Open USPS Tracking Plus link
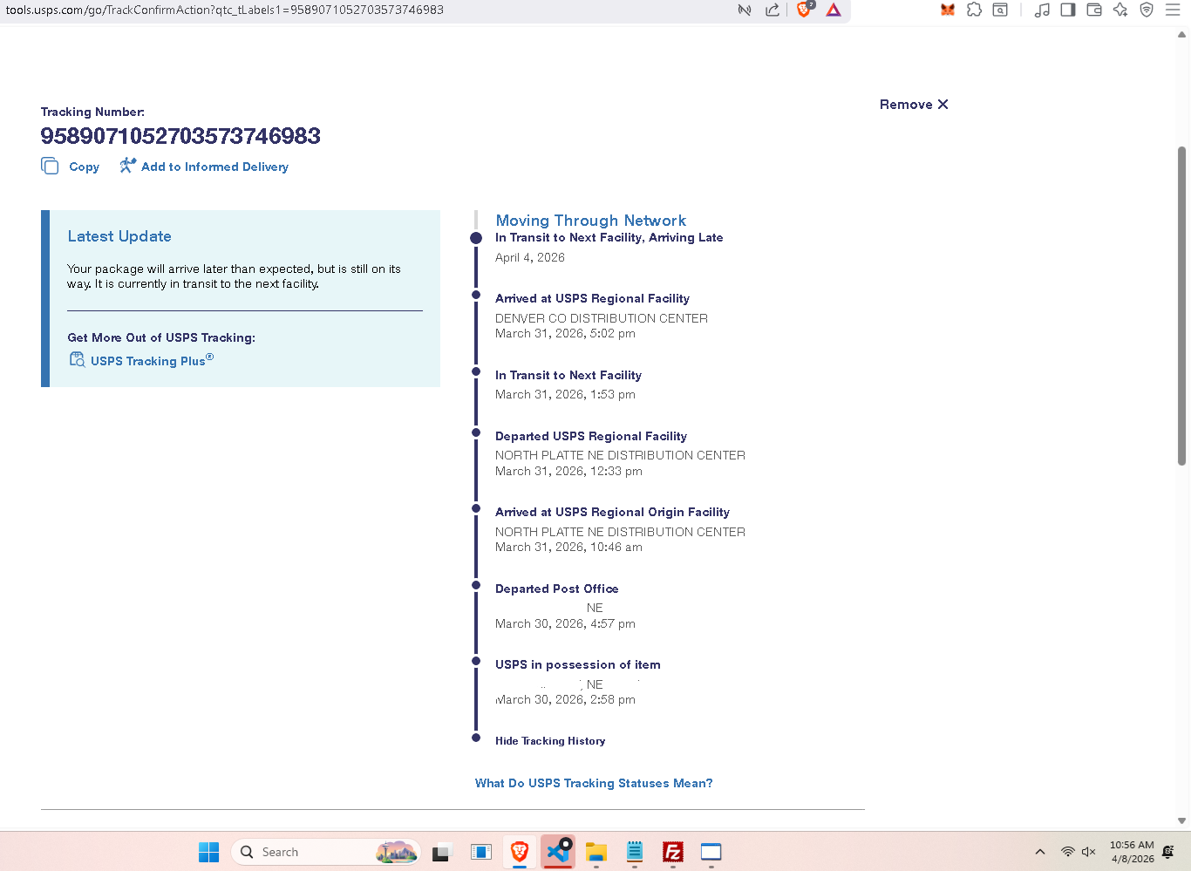 pyautogui.click(x=147, y=361)
